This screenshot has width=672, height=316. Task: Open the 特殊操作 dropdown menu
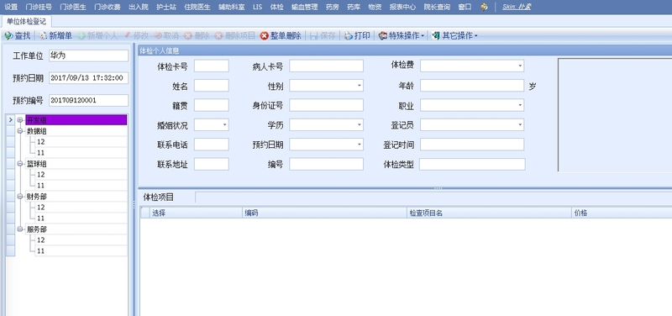pos(402,36)
